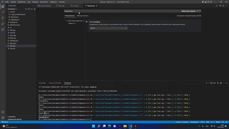229x129 pixels.
Task: Open the Правка menu
Action: (13, 2)
